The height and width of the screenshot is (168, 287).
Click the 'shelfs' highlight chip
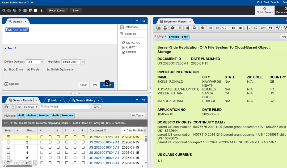(x=56, y=116)
